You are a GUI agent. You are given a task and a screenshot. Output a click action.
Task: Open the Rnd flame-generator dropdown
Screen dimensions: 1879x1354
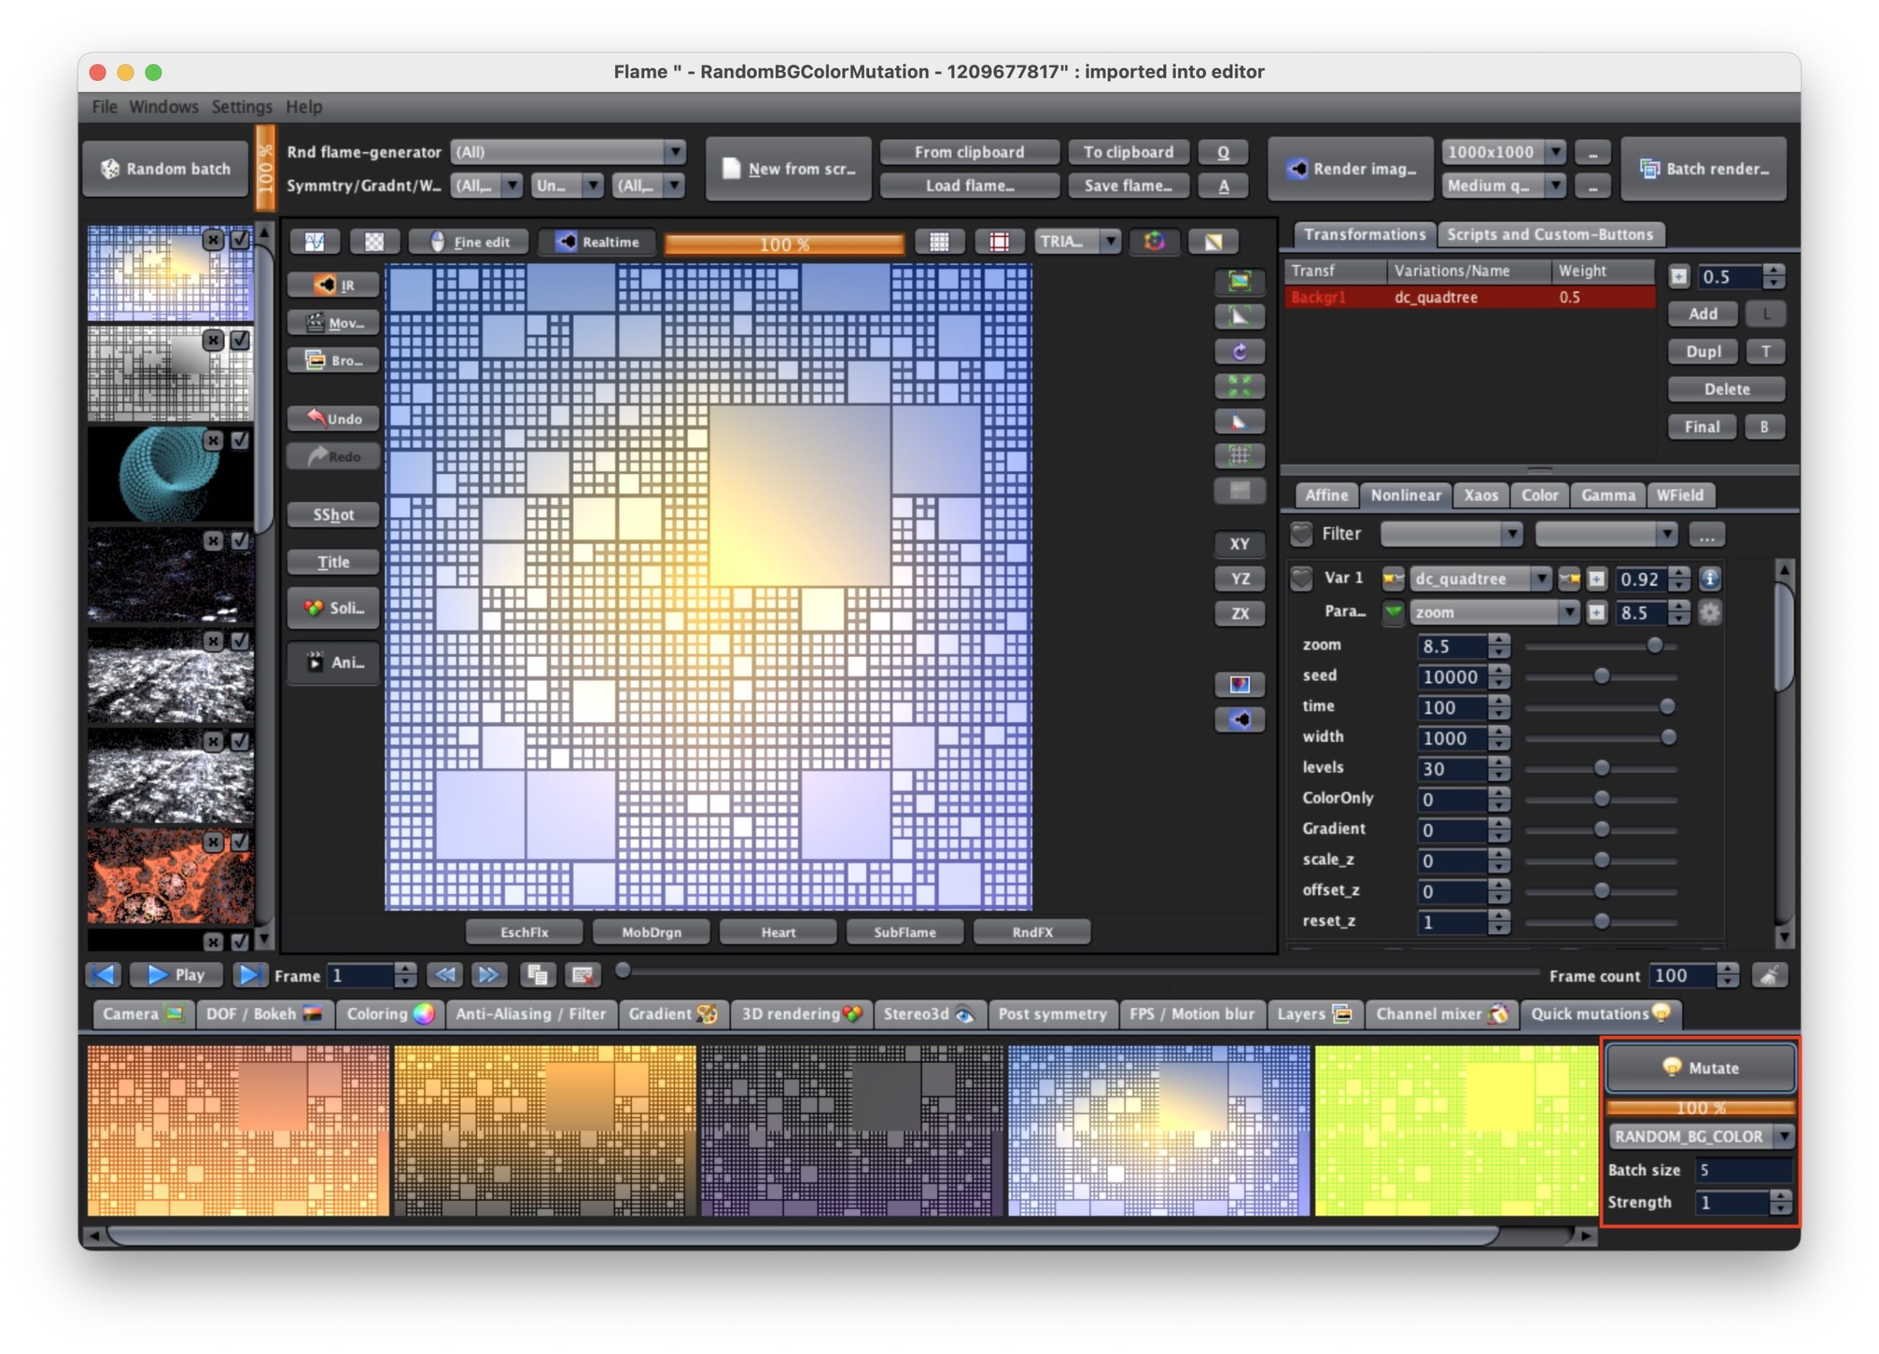tap(568, 152)
